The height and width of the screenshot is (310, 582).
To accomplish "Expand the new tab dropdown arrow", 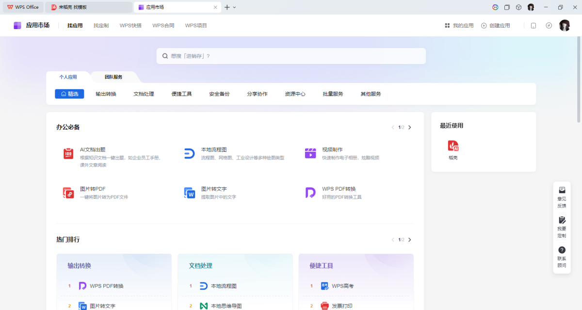I will [x=235, y=7].
